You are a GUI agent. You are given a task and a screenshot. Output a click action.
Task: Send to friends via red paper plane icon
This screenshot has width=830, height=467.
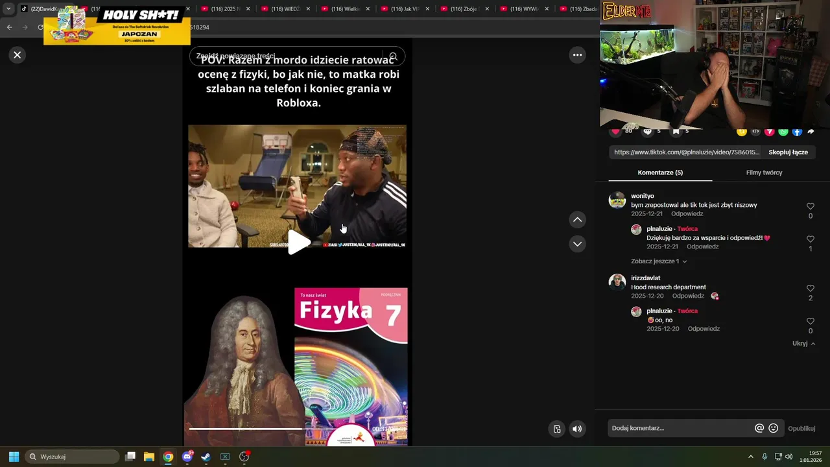pyautogui.click(x=770, y=132)
